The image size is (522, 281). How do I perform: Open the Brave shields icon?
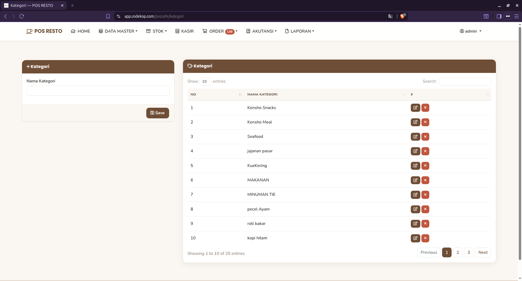pyautogui.click(x=403, y=16)
